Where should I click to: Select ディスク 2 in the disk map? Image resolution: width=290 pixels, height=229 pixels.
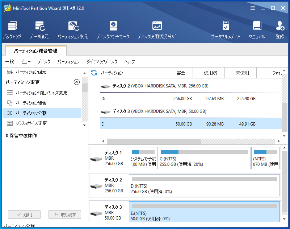109,185
